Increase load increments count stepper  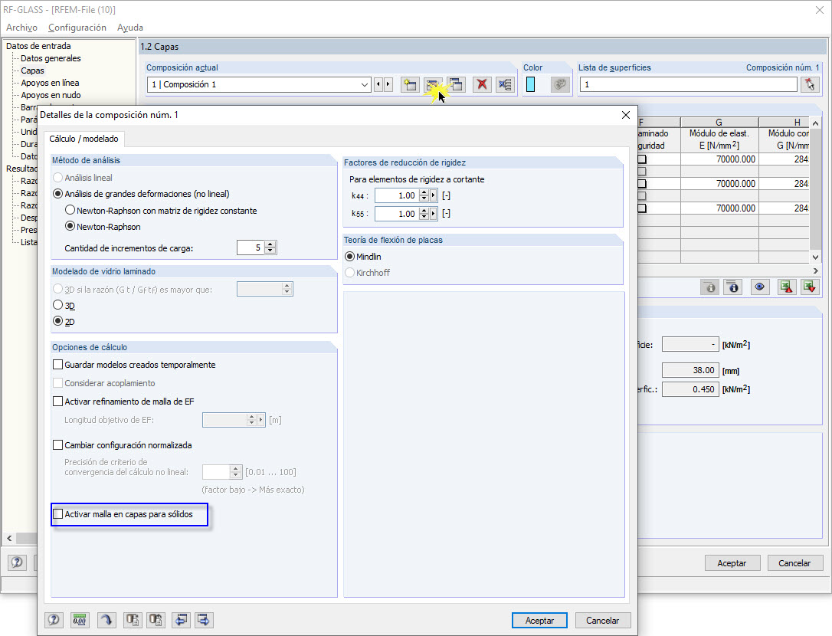(270, 244)
